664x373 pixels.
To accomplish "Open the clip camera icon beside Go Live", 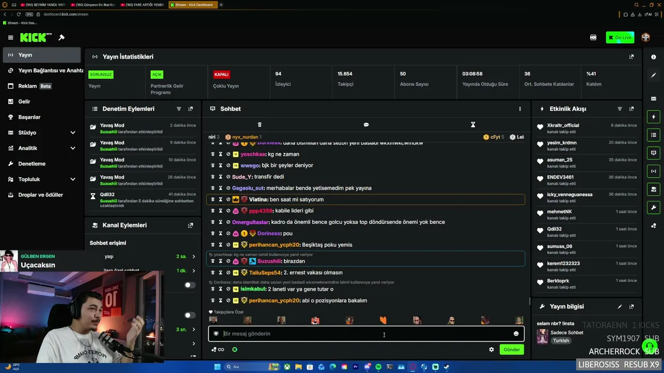I will [593, 37].
